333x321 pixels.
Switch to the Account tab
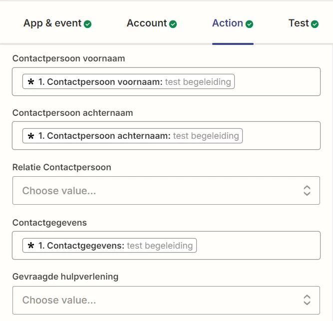[147, 23]
